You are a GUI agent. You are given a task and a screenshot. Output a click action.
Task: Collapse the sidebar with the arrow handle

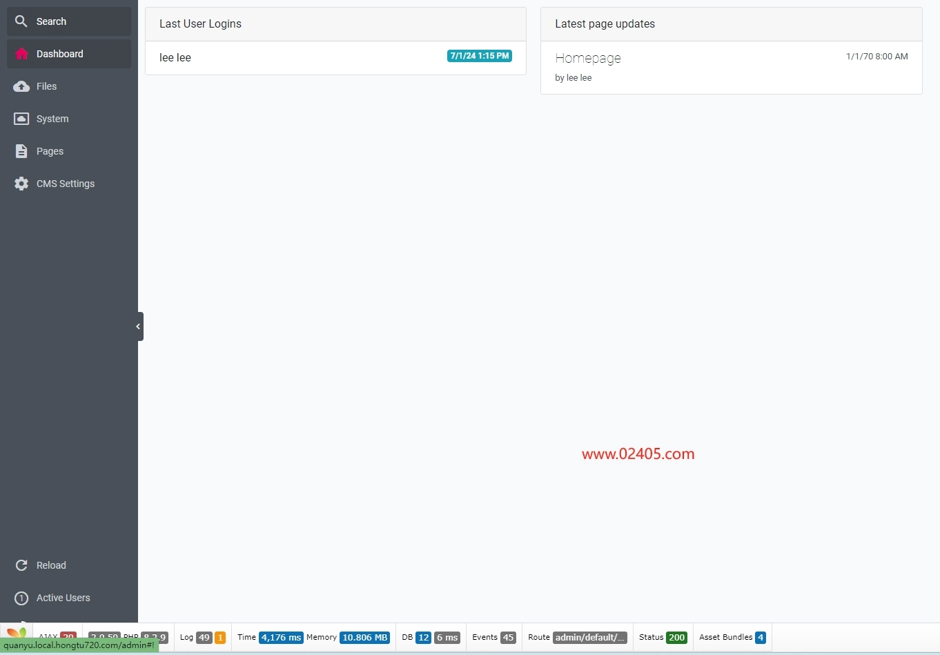pyautogui.click(x=139, y=326)
